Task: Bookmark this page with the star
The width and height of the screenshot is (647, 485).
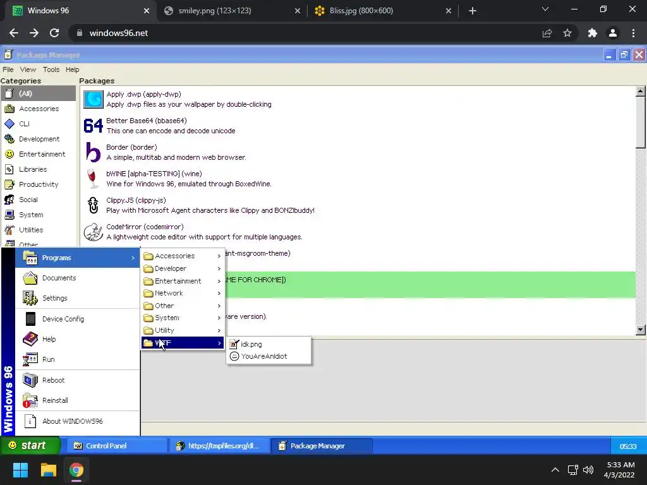Action: [567, 33]
